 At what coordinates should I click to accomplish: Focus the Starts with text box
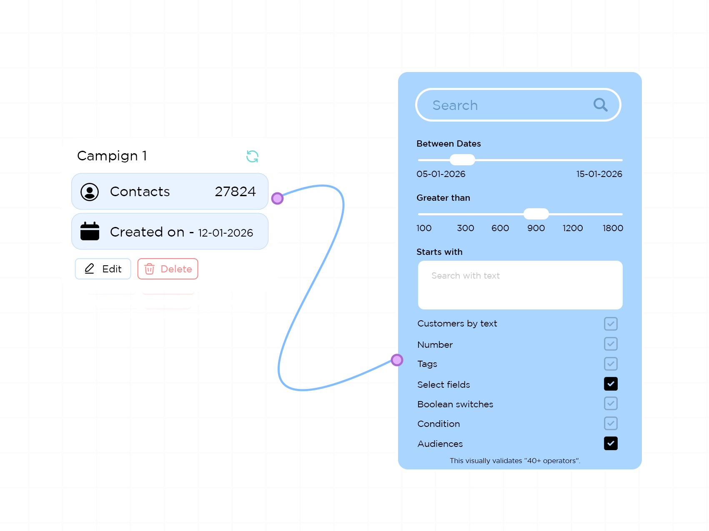click(x=520, y=285)
